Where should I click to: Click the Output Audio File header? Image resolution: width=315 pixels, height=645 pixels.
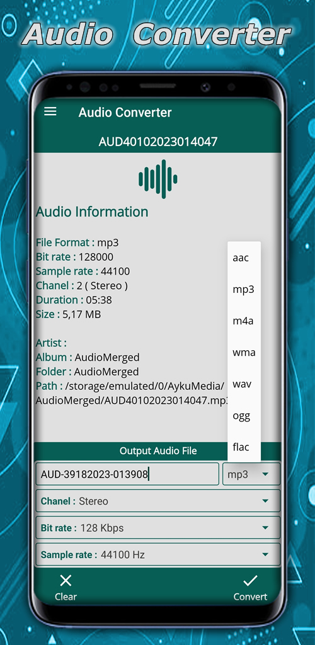158,451
